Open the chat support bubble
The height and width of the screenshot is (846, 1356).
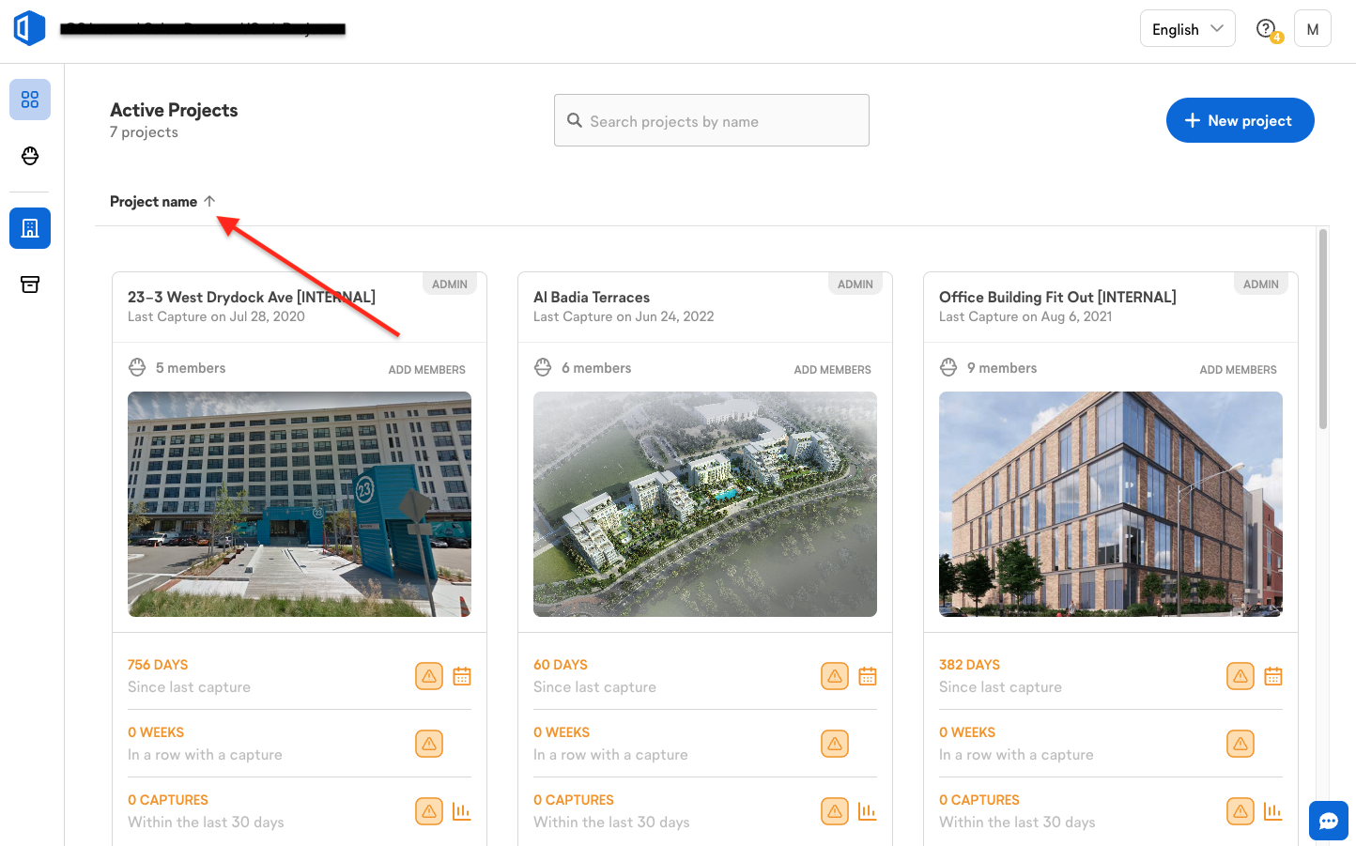[x=1328, y=821]
